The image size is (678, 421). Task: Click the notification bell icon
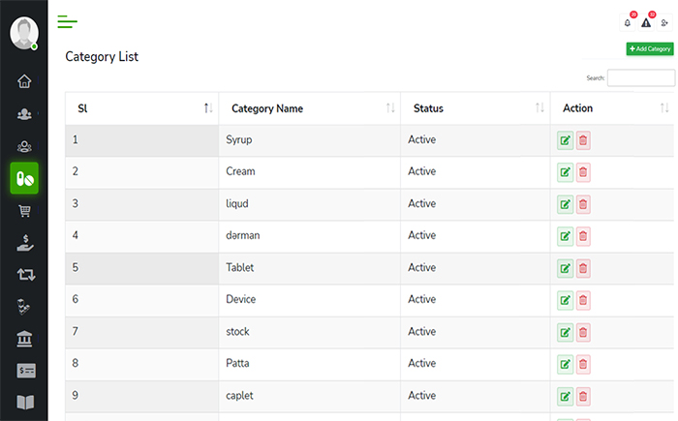pos(628,22)
